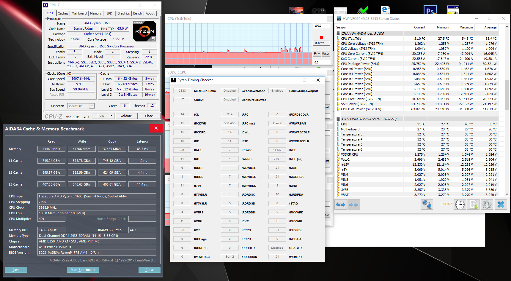Select the Graphics tab in CPU-Z

(124, 13)
